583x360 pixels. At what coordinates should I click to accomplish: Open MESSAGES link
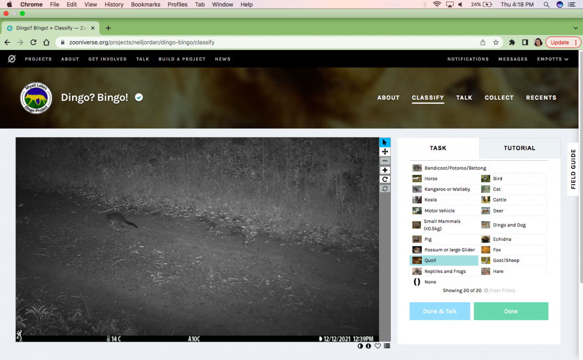coord(513,59)
